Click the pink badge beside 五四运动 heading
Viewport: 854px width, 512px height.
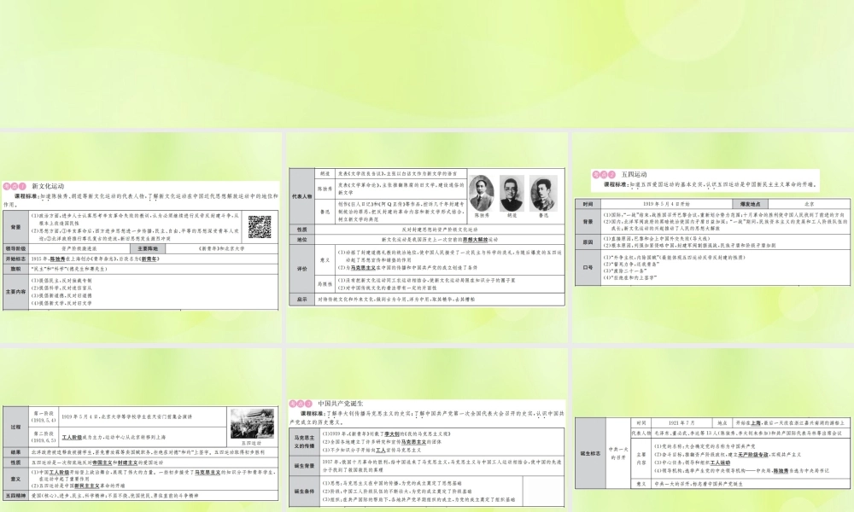point(604,175)
